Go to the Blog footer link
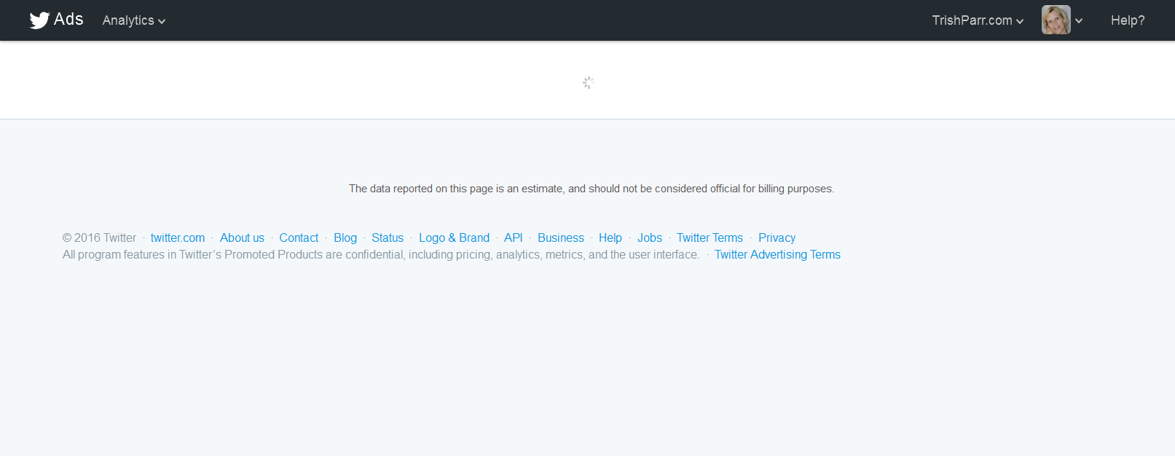Viewport: 1175px width, 456px height. (x=345, y=237)
